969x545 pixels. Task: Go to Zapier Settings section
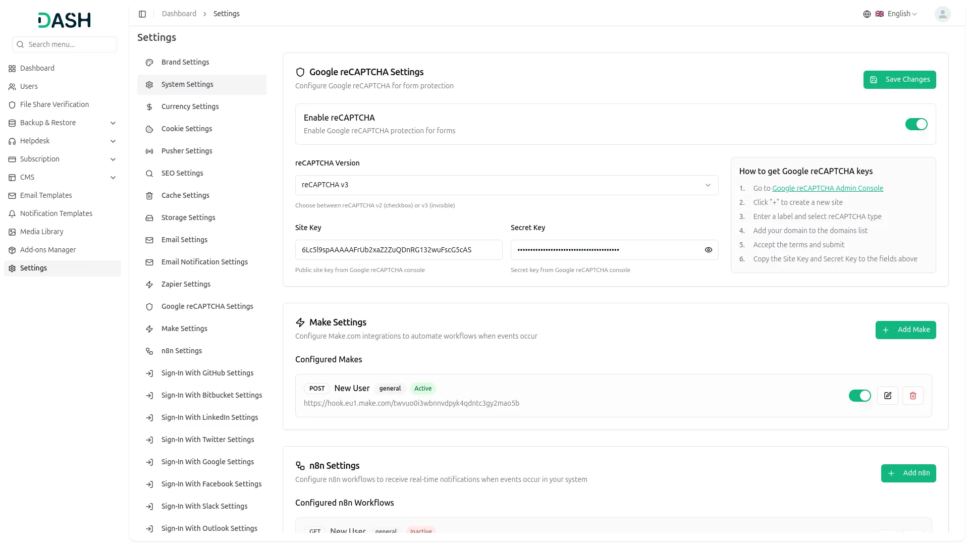(x=186, y=284)
